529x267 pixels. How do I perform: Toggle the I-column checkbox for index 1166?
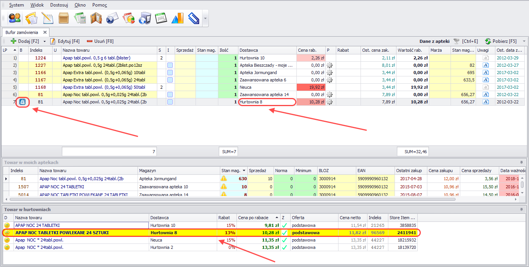[x=170, y=73]
